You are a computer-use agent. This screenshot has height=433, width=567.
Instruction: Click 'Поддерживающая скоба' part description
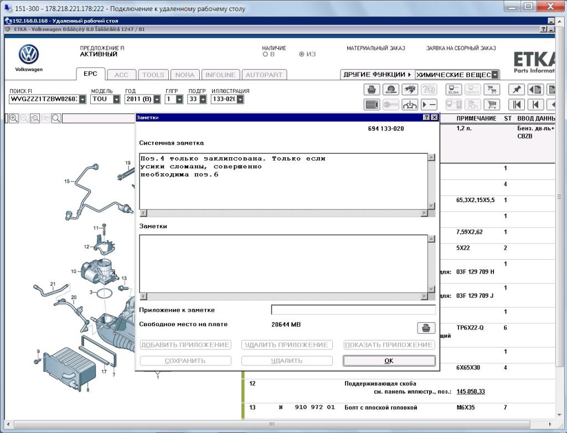coord(380,383)
